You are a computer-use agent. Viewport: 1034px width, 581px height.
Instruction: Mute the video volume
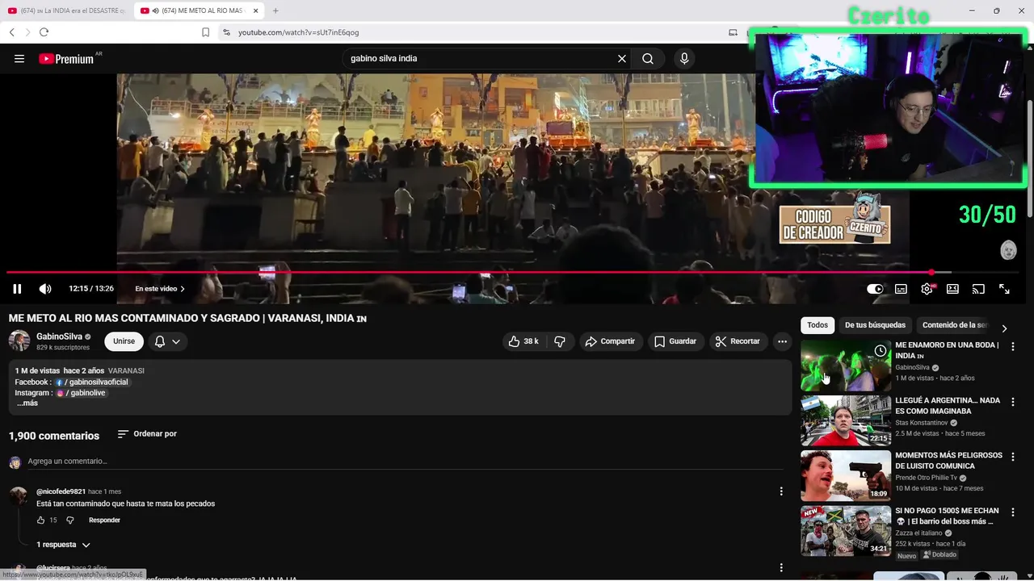[45, 289]
